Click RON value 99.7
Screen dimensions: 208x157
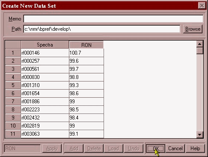click(86, 69)
